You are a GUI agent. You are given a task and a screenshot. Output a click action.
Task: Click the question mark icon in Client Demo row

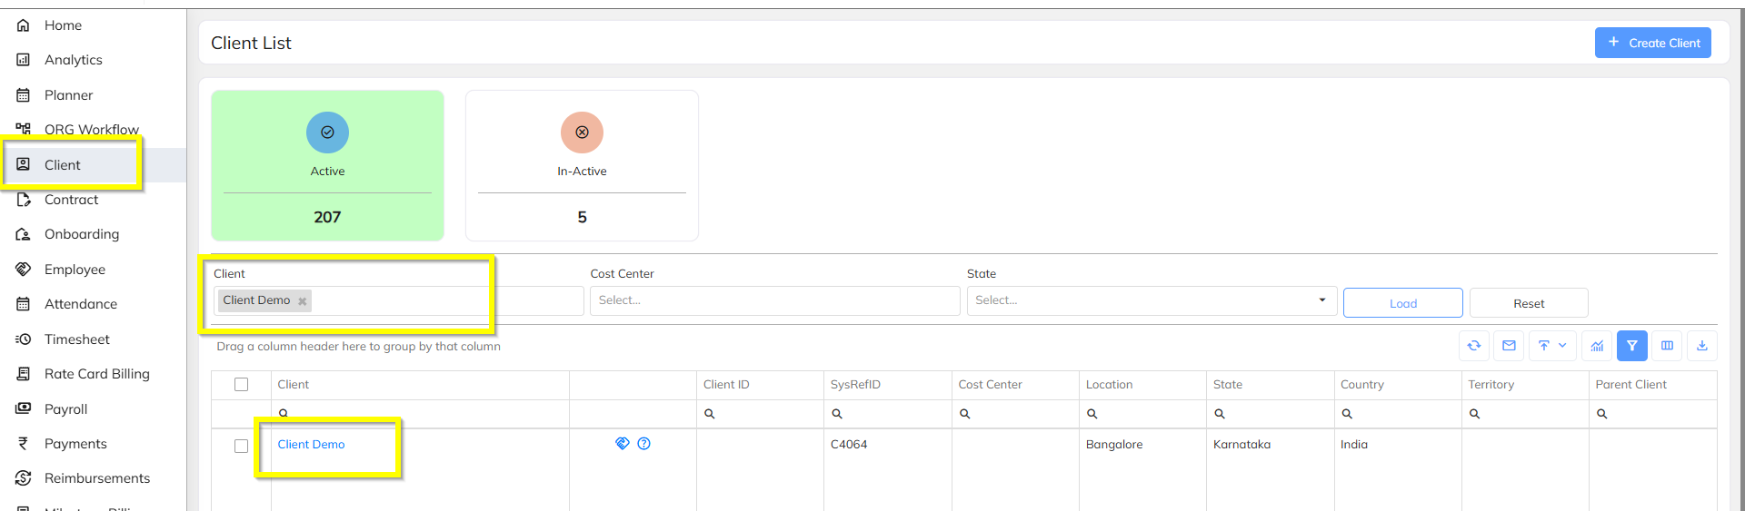[x=644, y=444]
